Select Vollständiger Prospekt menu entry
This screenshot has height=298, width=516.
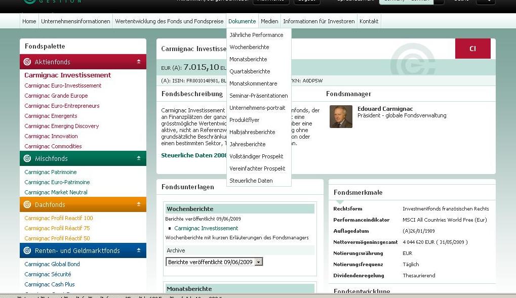pos(256,156)
